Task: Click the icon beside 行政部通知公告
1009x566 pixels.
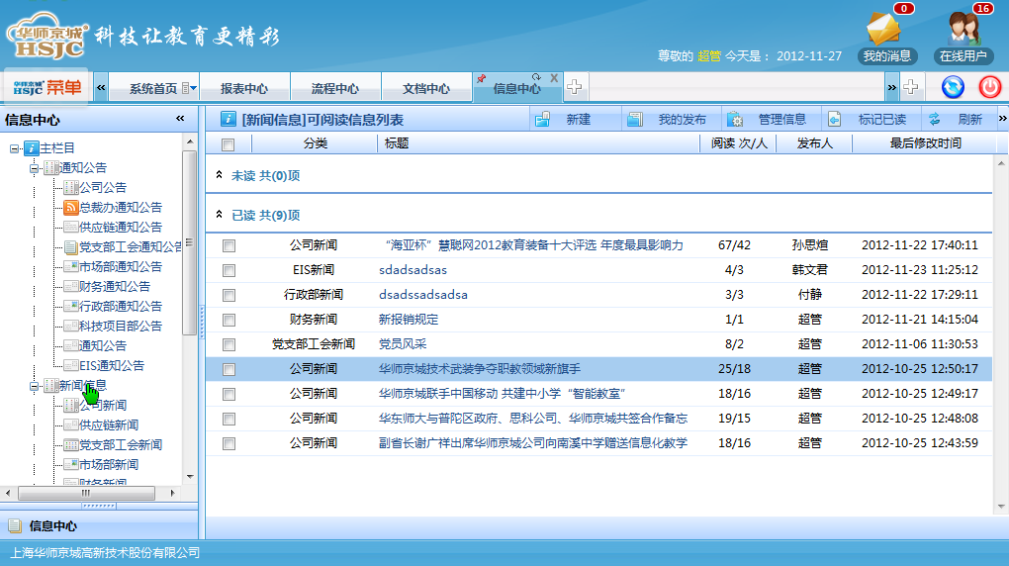Action: [x=71, y=307]
